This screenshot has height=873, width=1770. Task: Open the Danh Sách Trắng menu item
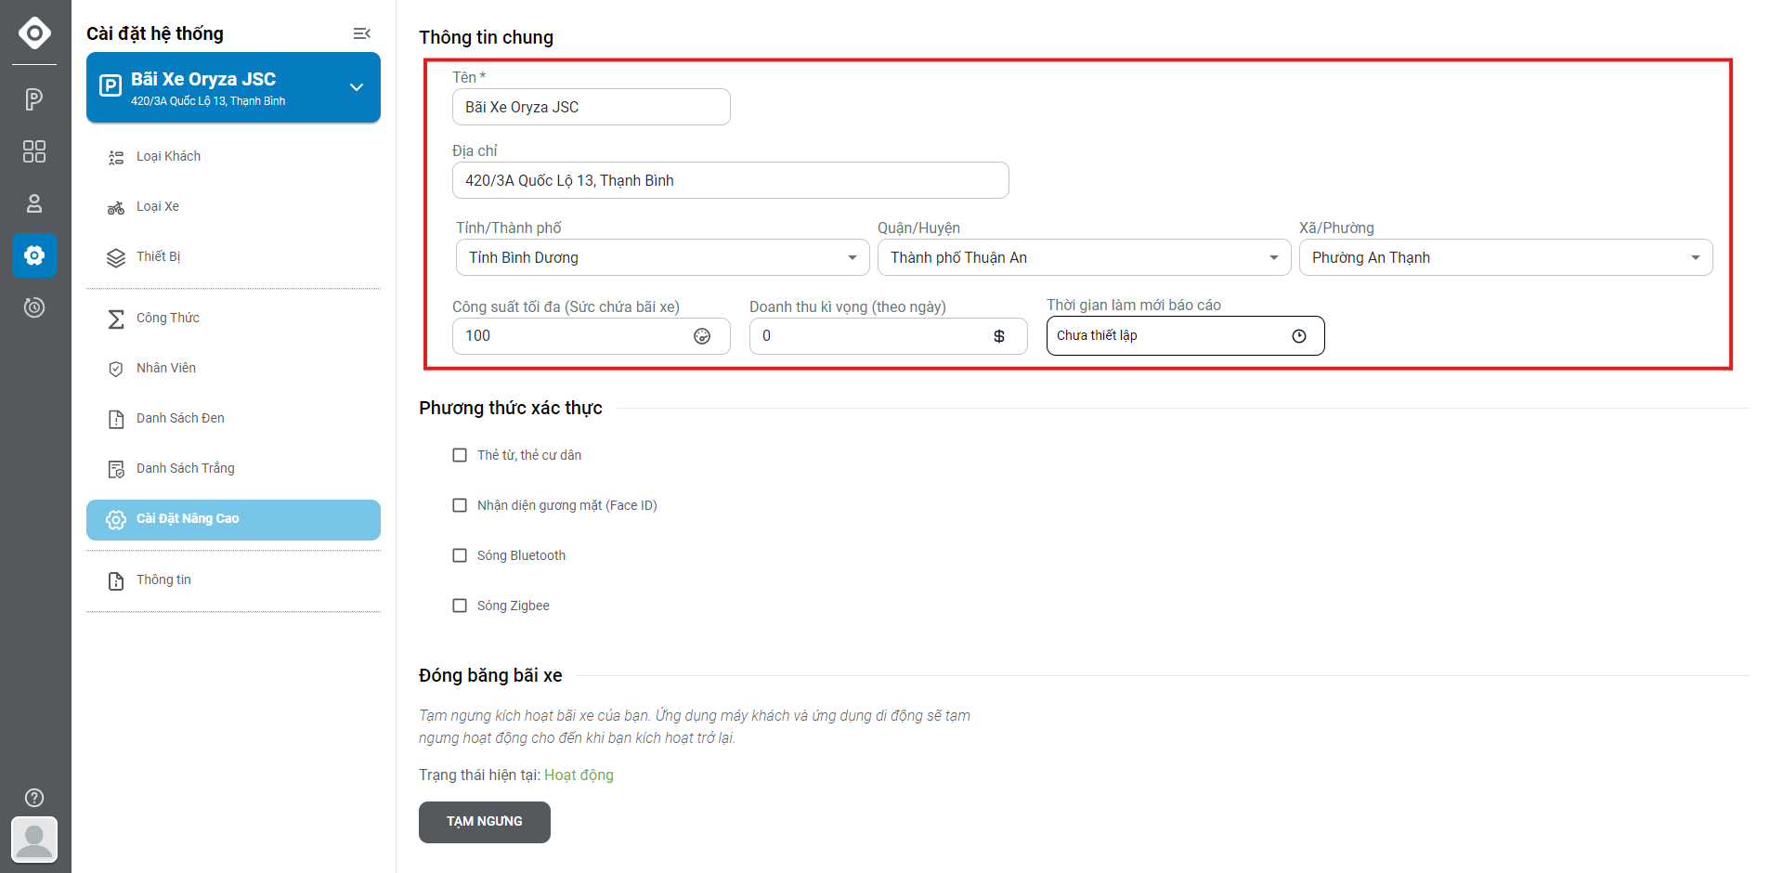coord(233,468)
